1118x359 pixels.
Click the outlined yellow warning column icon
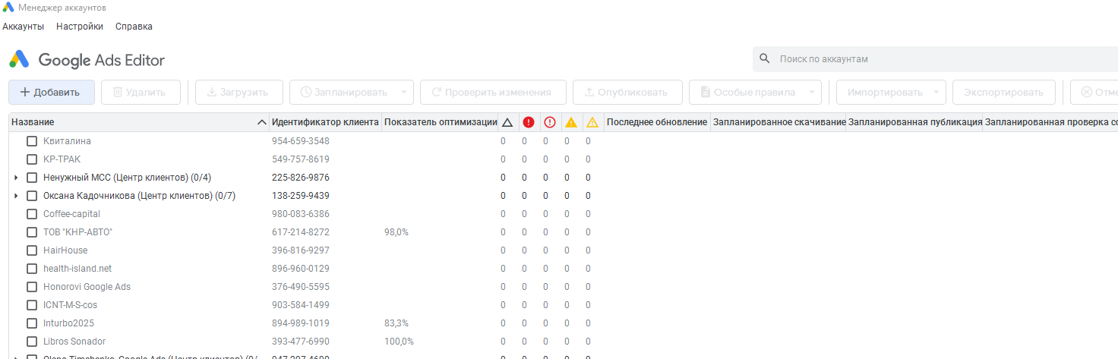tap(592, 122)
